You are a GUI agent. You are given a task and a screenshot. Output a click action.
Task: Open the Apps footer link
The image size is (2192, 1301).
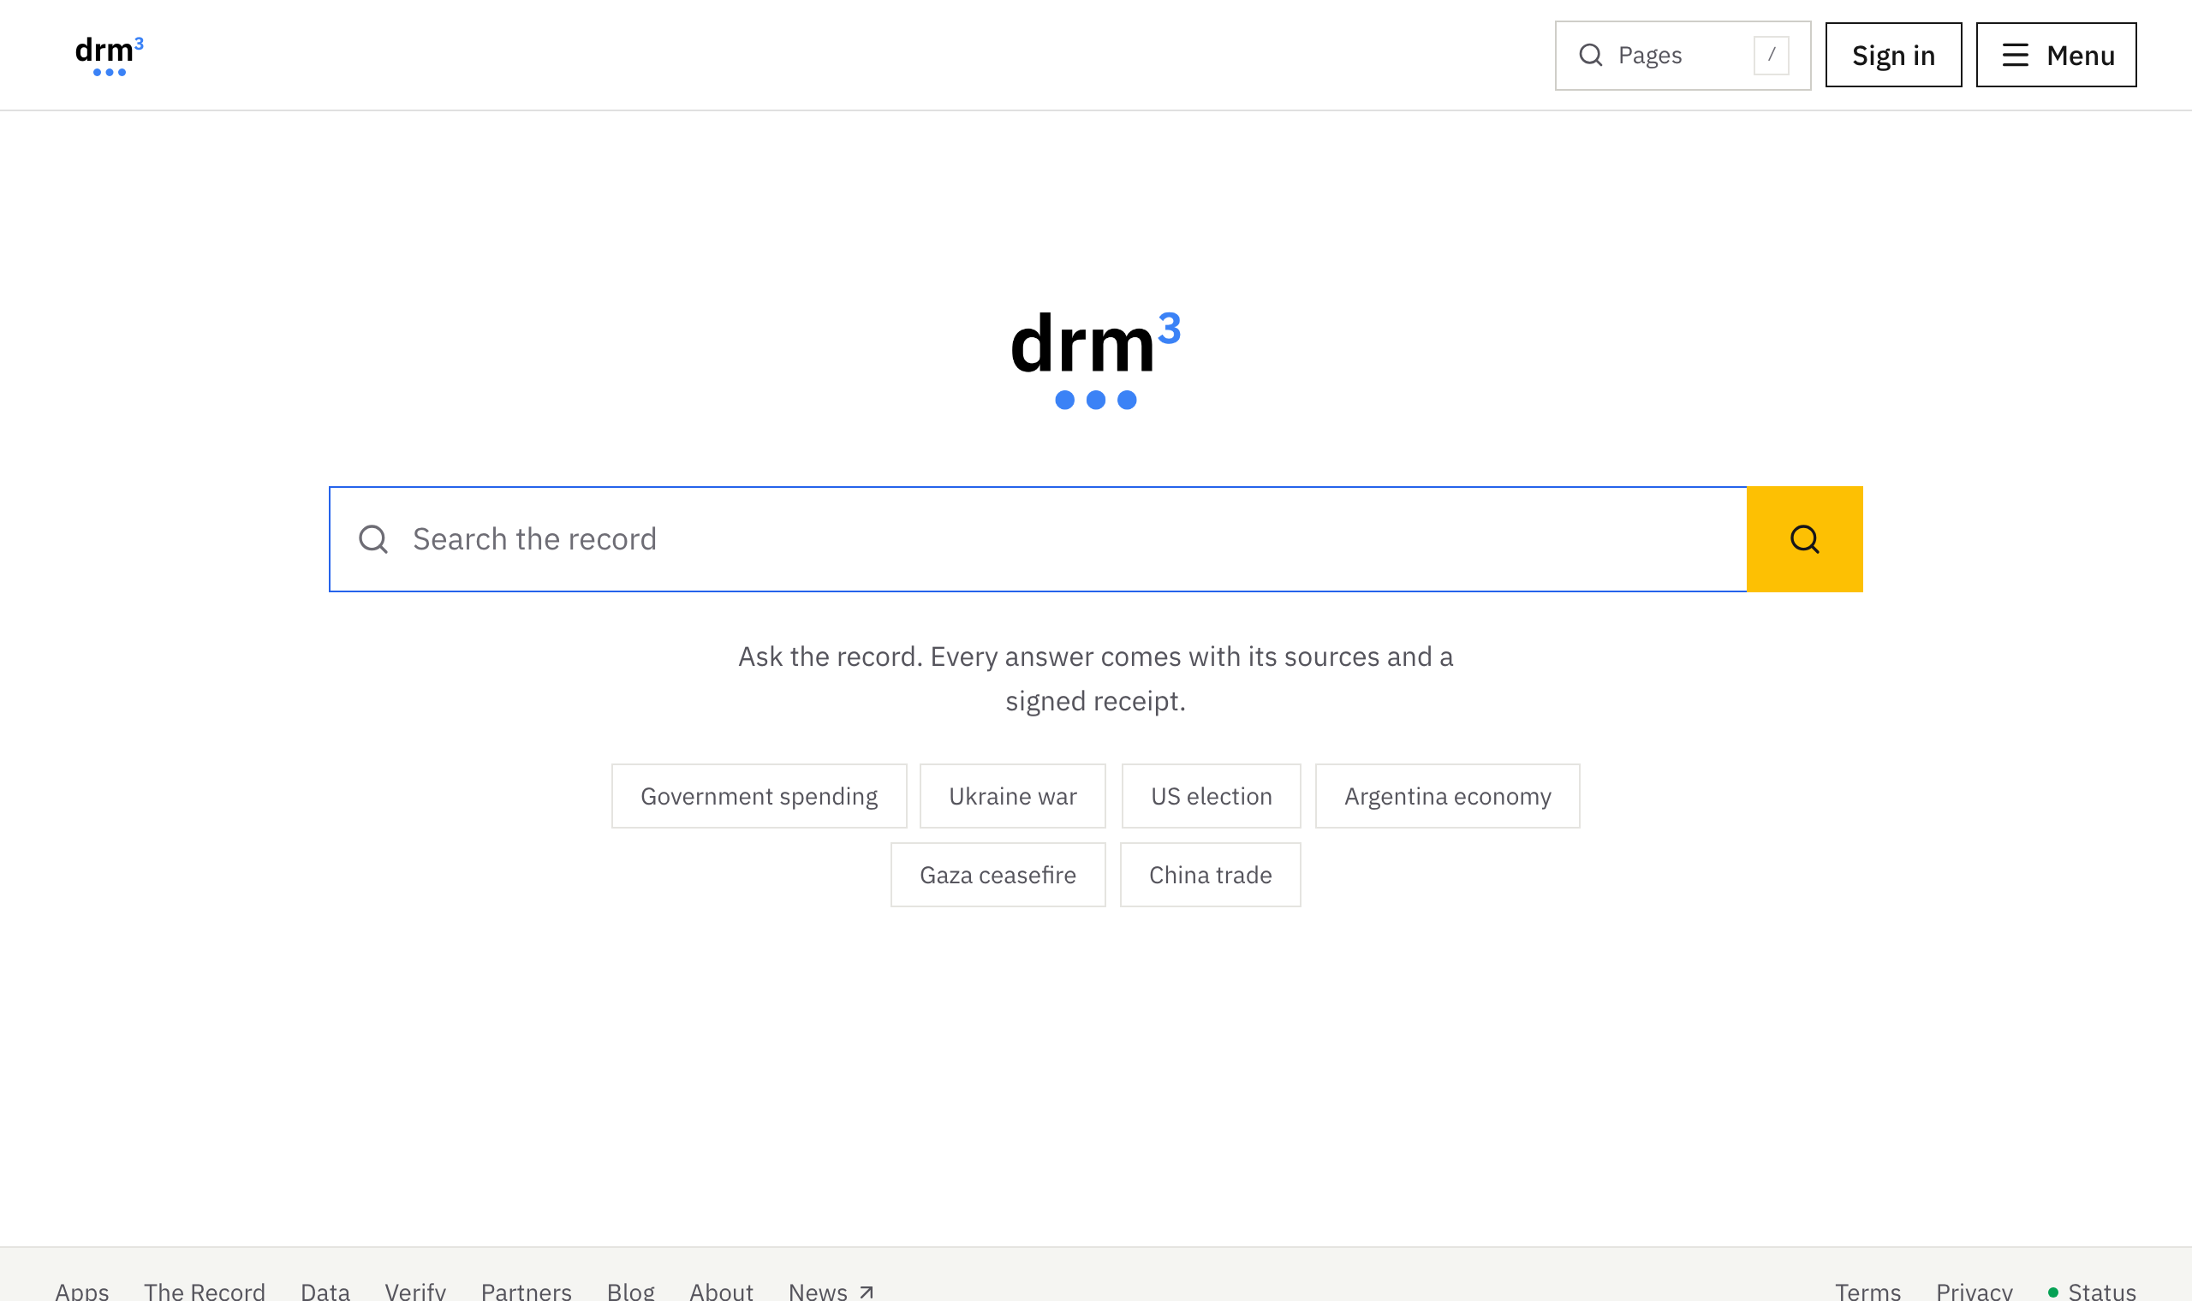click(x=81, y=1291)
